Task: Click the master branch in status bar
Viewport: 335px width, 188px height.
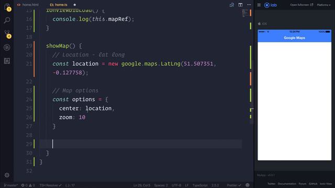Action: click(x=10, y=185)
